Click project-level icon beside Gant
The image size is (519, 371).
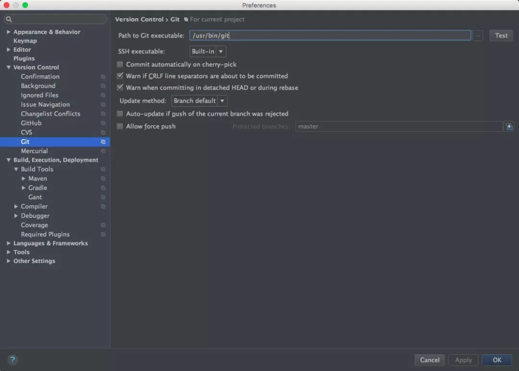103,197
